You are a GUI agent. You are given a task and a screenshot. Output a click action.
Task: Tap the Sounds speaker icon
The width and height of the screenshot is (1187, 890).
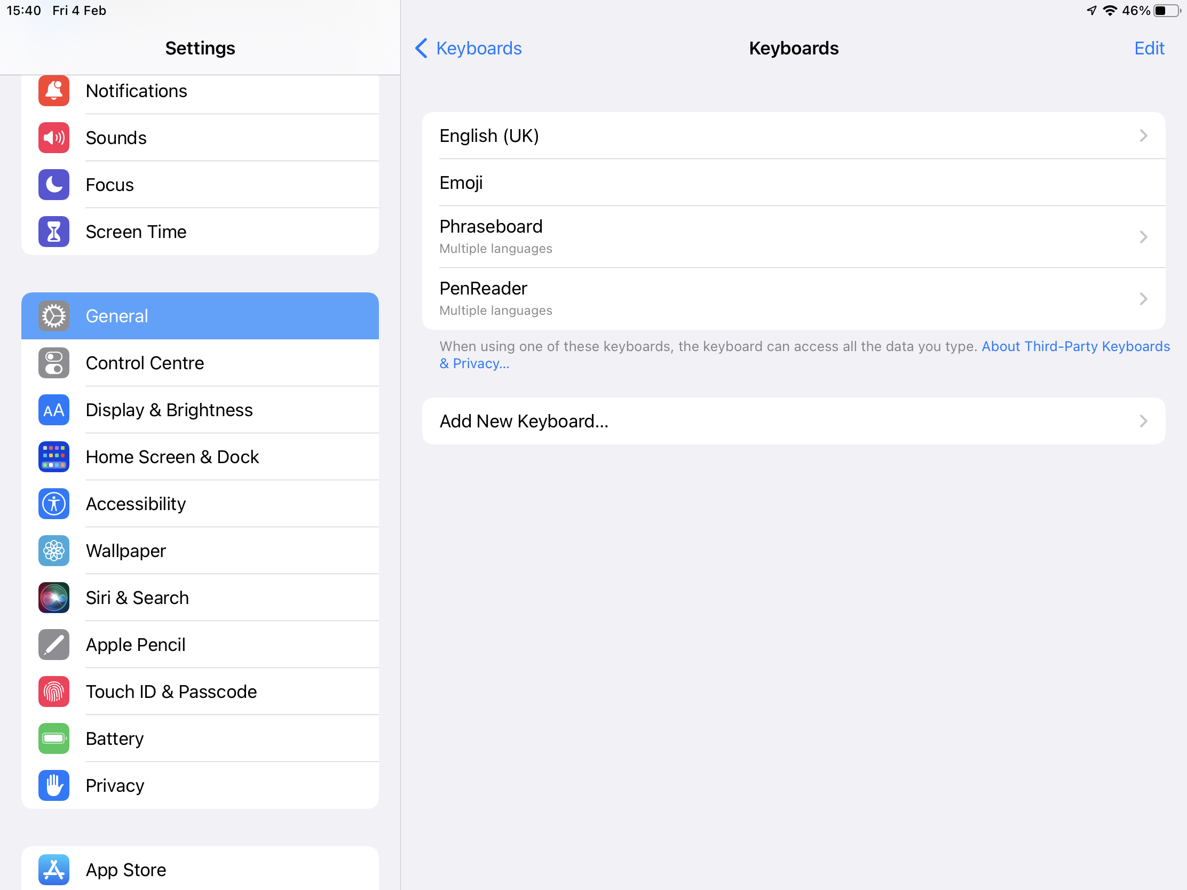(54, 138)
